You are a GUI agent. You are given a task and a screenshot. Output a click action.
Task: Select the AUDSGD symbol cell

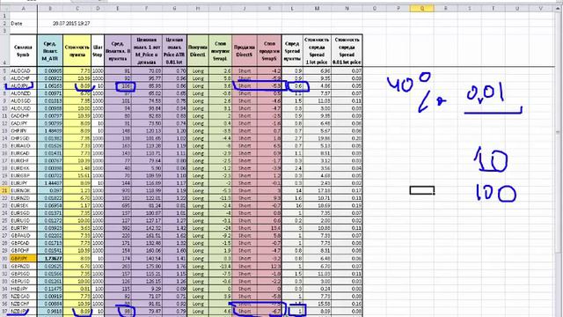24,101
